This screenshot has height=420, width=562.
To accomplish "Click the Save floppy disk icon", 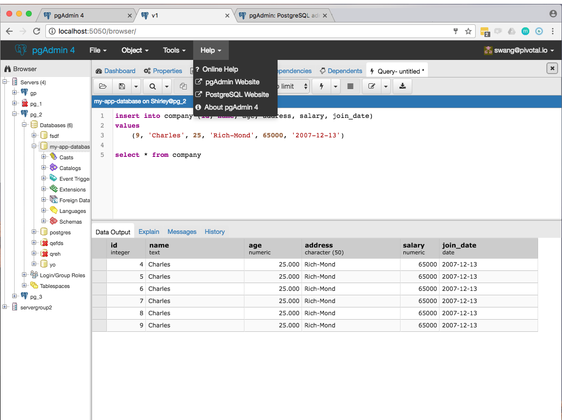I will [x=122, y=86].
